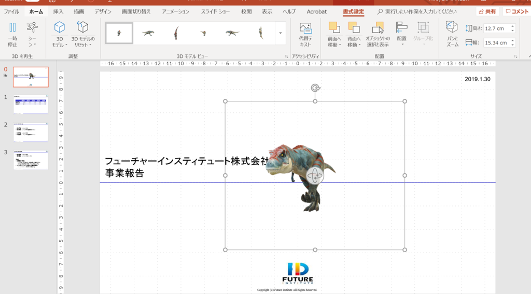Choose the third 3D model view preset

click(x=176, y=33)
